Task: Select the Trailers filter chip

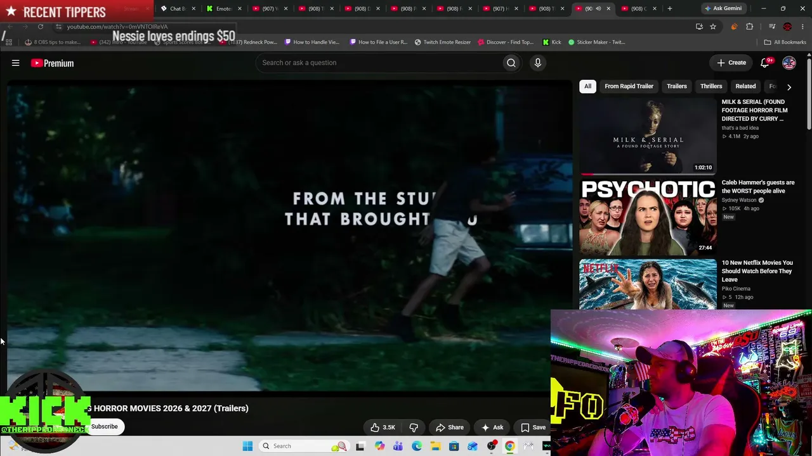Action: (676, 86)
